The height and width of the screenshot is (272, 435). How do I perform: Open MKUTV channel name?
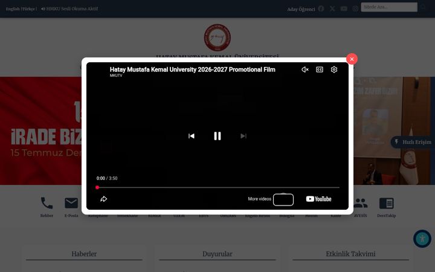[x=116, y=76]
